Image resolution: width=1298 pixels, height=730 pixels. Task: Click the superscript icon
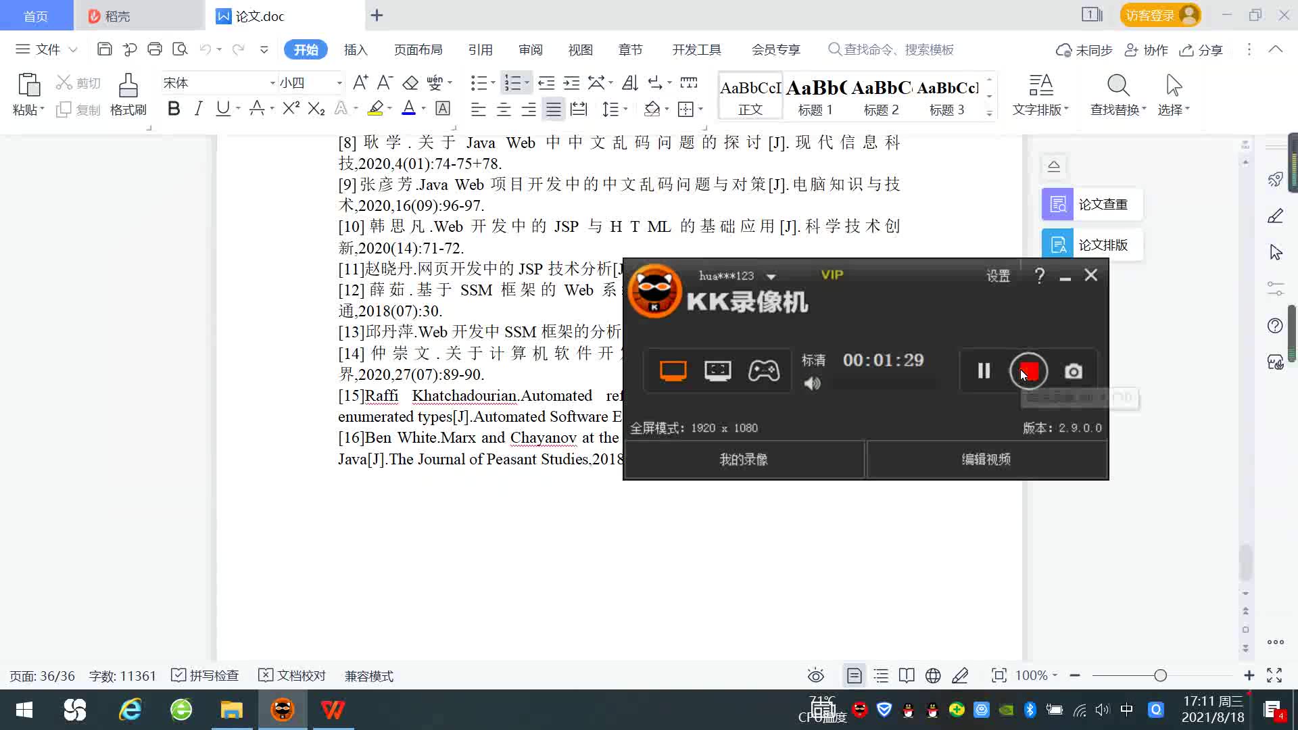coord(291,108)
